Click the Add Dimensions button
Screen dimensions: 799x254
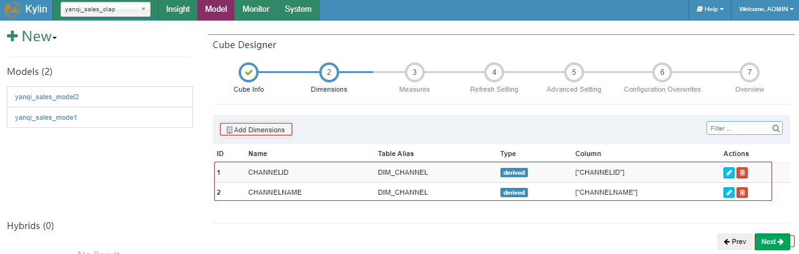(256, 130)
